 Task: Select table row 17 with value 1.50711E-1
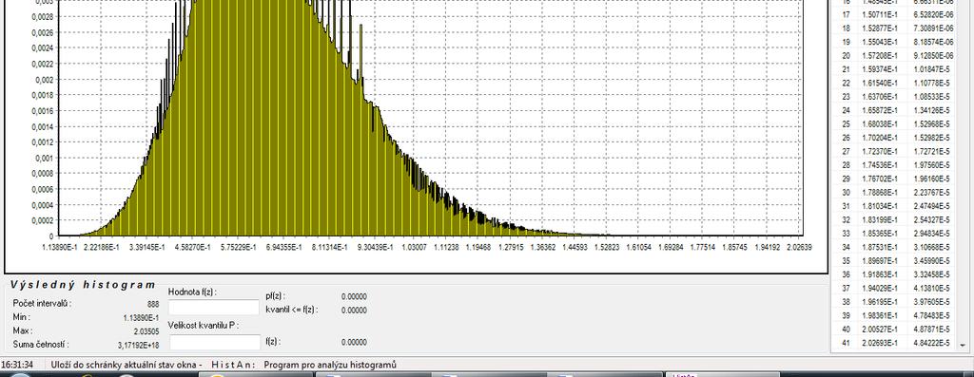coord(894,15)
